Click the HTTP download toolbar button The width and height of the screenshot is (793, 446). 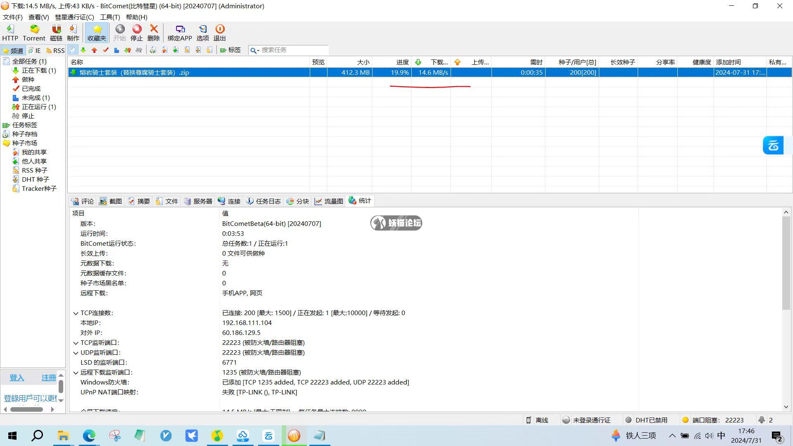(x=10, y=33)
